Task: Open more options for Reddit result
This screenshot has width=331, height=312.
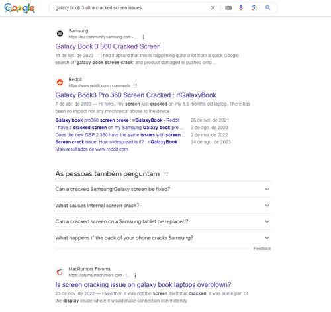Action: [136, 86]
